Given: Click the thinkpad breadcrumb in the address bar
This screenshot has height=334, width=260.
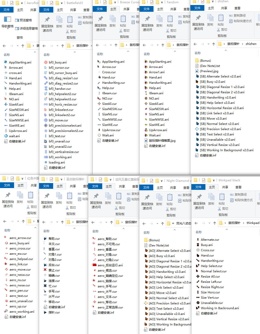Looking at the screenshot, I should tap(253, 223).
